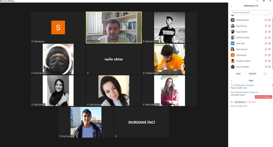Toggle microphone for Tunahan Dalkıran in participants list
The height and width of the screenshot is (147, 273).
[266, 61]
